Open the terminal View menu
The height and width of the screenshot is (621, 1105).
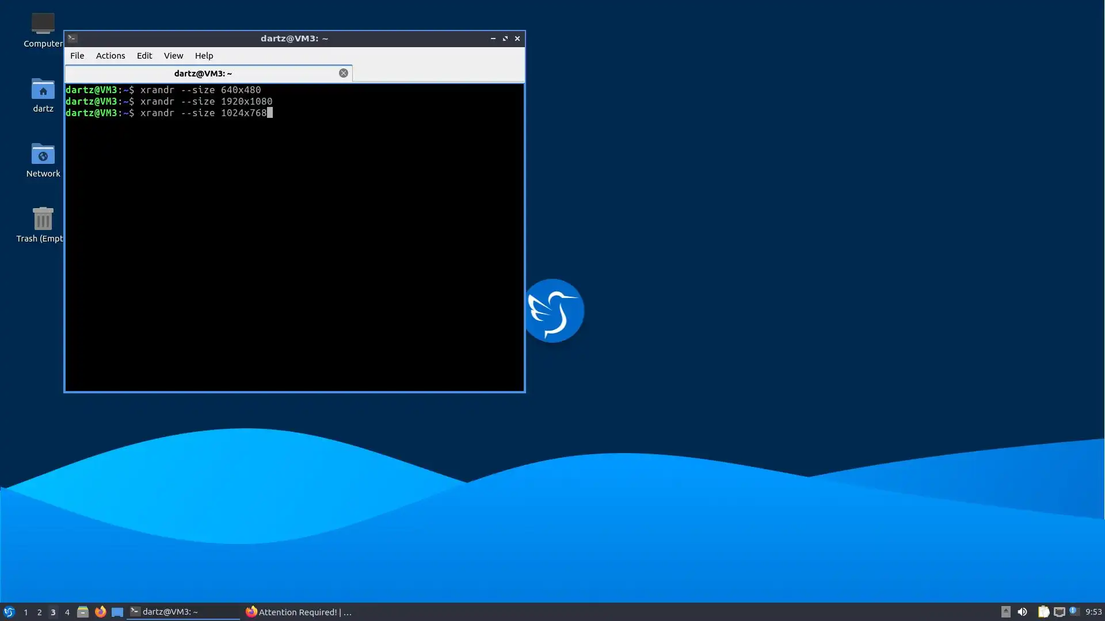tap(173, 56)
